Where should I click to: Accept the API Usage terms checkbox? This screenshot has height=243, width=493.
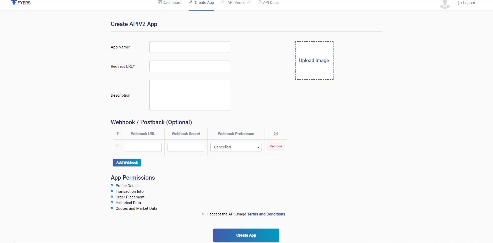coord(203,213)
